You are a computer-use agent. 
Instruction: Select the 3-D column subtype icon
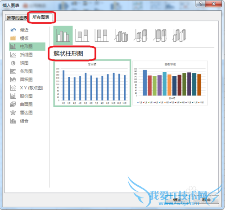pos(180,35)
